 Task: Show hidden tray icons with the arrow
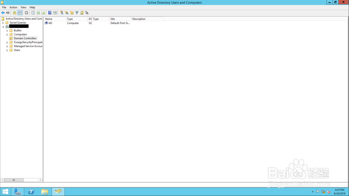click(312, 192)
